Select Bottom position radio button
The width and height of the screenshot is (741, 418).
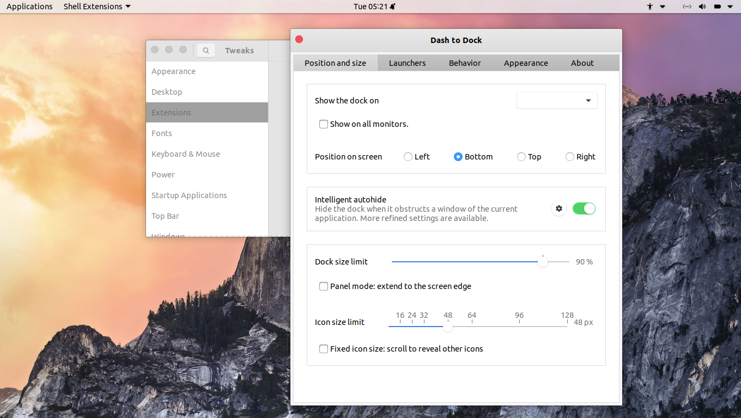pos(458,157)
